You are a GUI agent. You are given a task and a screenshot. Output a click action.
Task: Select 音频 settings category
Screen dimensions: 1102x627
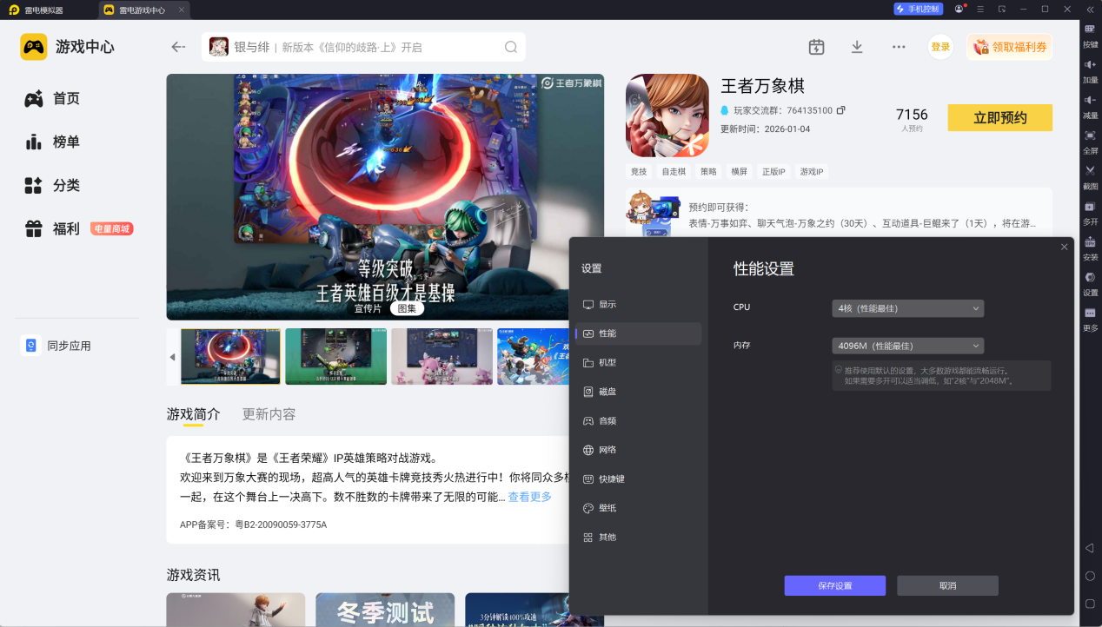pos(638,420)
